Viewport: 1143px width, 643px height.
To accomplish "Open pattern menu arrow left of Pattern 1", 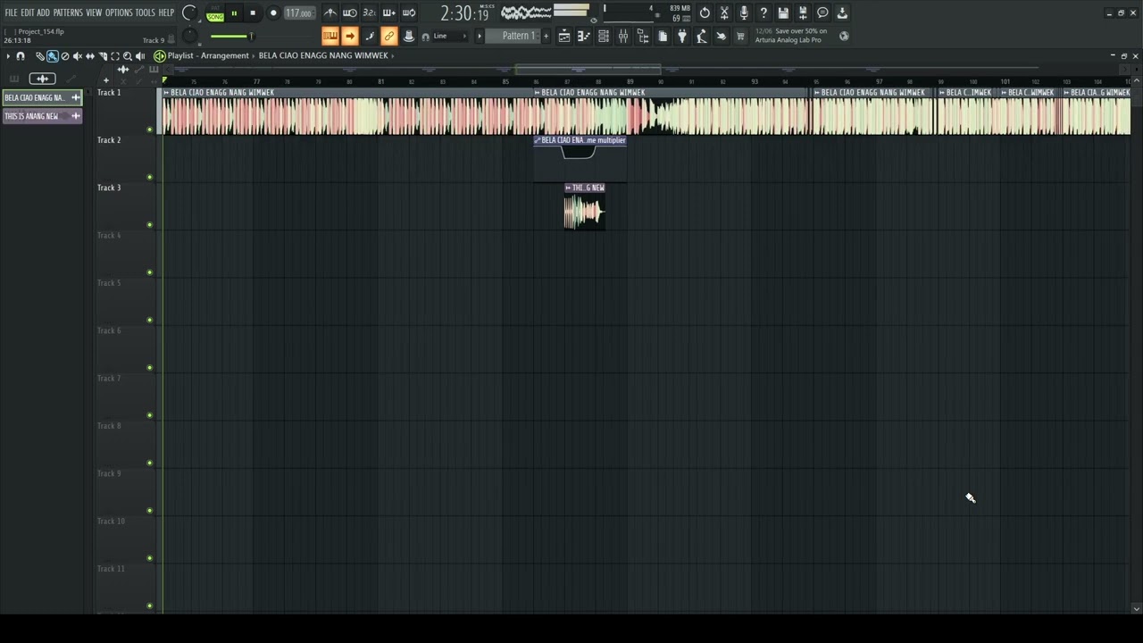I will pyautogui.click(x=480, y=37).
